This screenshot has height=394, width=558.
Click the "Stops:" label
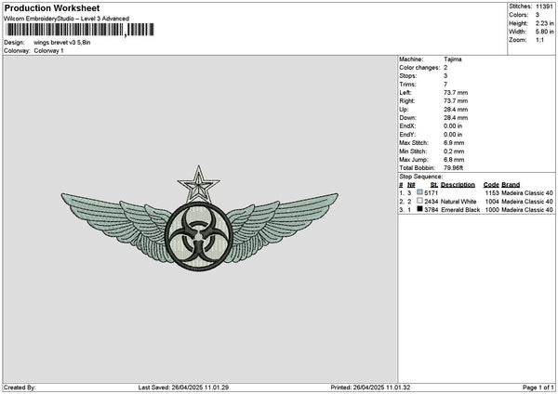(x=407, y=76)
